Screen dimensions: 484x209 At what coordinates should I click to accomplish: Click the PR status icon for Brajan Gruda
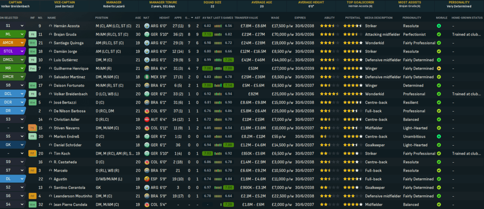click(x=32, y=35)
